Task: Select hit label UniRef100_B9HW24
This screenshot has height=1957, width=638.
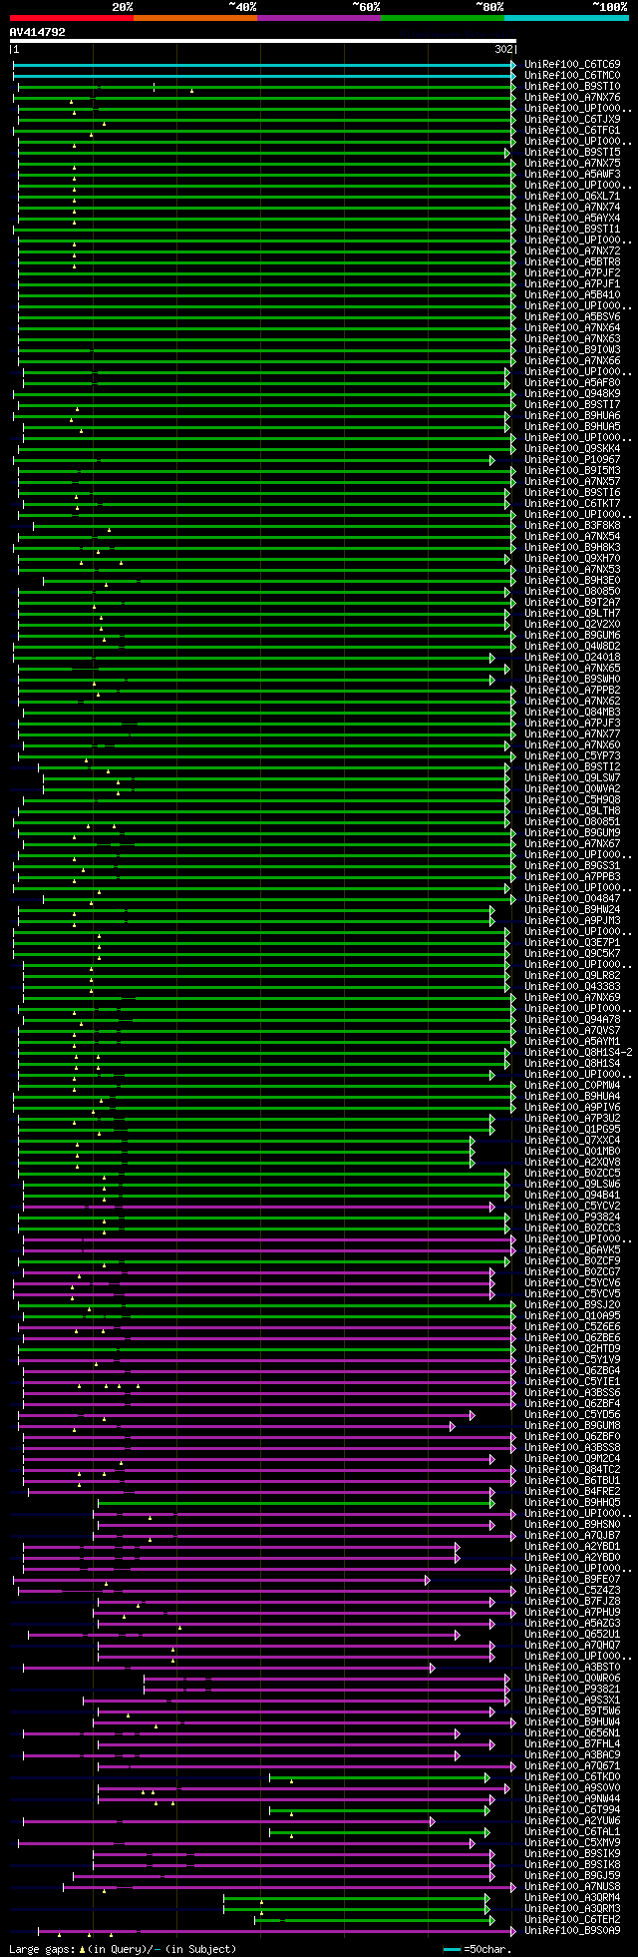Action: pyautogui.click(x=572, y=910)
